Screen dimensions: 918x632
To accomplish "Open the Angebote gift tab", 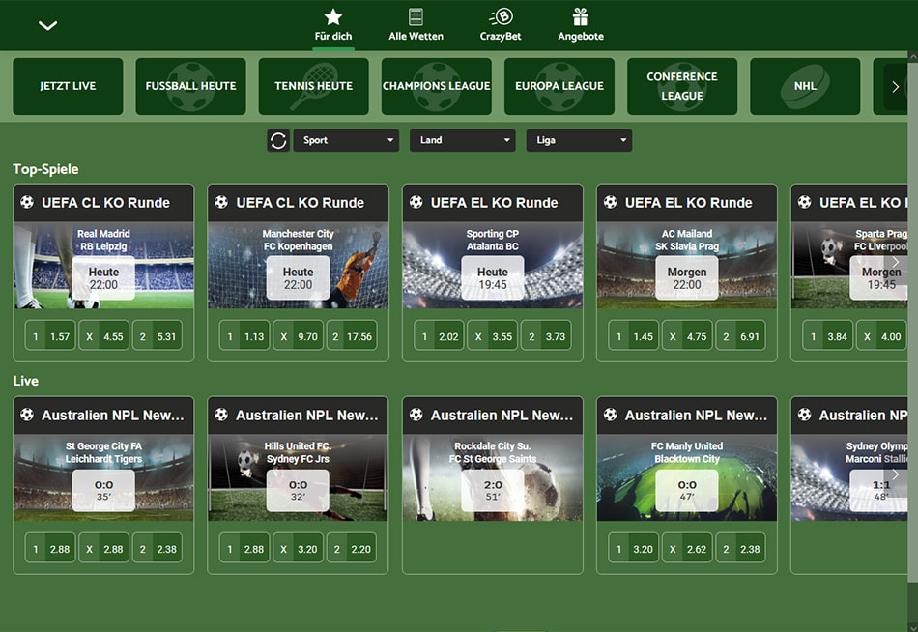I will [x=580, y=25].
